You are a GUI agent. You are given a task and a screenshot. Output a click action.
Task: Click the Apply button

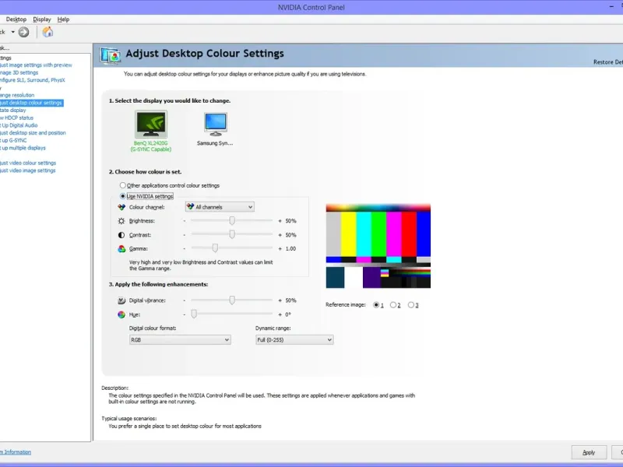tap(589, 452)
